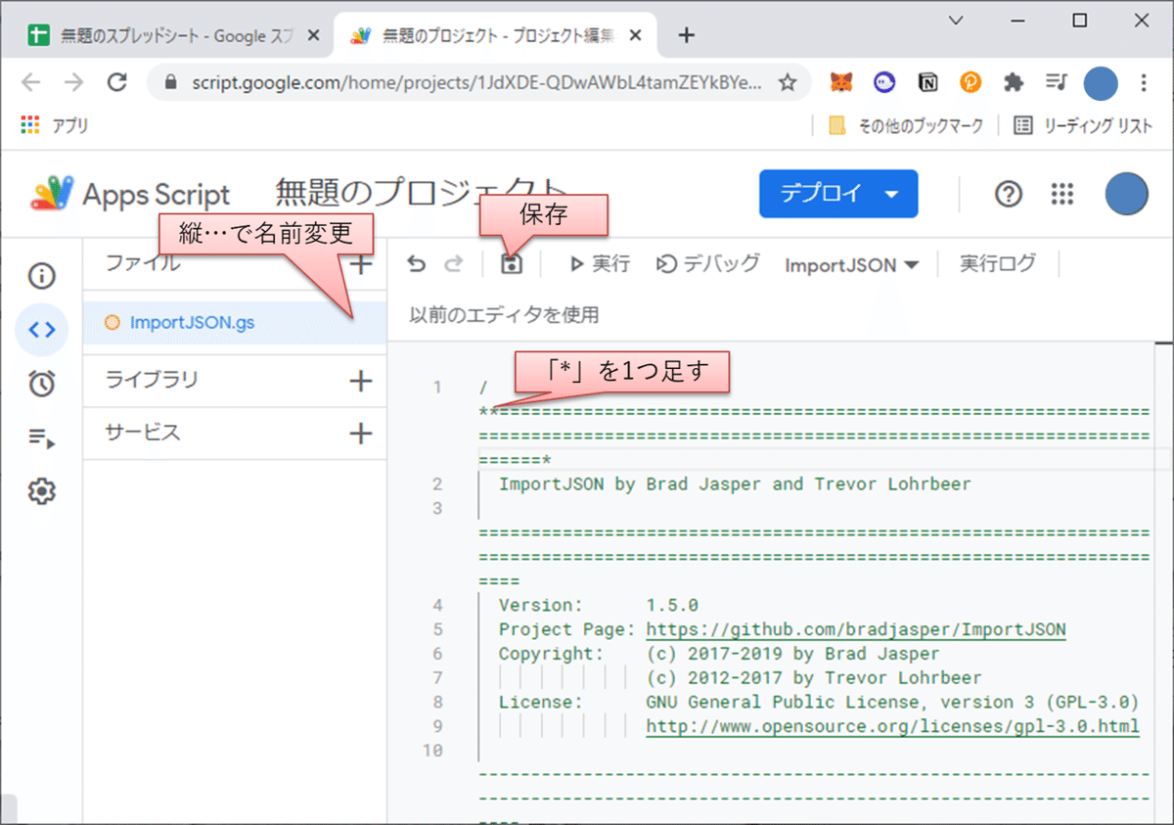The width and height of the screenshot is (1174, 825).
Task: Click line number 10 in the gutter
Action: click(x=433, y=752)
